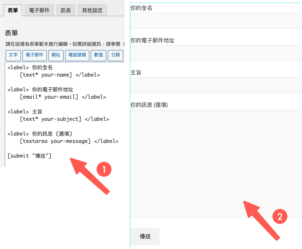302x249 pixels.
Task: Insert a 文字 tag with the button
Action: point(13,55)
